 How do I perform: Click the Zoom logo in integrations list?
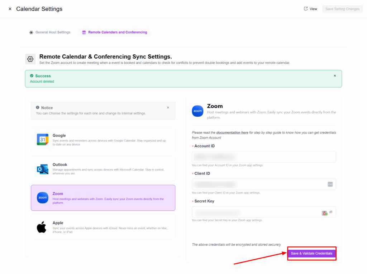tap(43, 198)
